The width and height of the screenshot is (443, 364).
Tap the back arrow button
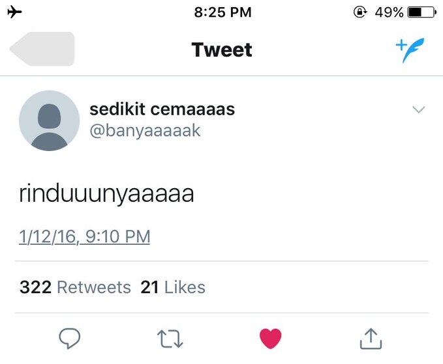(42, 49)
